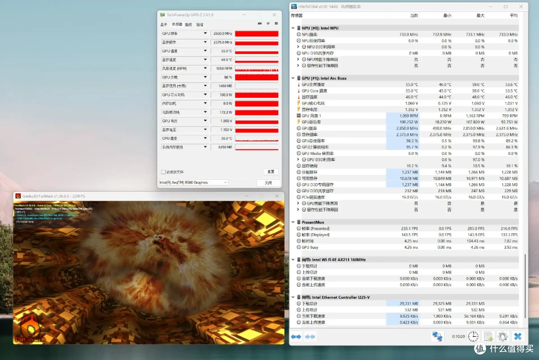
Task: Click the 关闭 button in GPU-Z
Action: tap(268, 183)
